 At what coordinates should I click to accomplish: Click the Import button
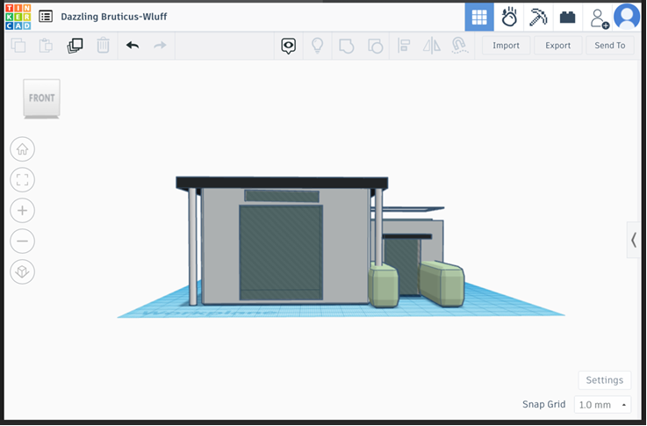(506, 46)
